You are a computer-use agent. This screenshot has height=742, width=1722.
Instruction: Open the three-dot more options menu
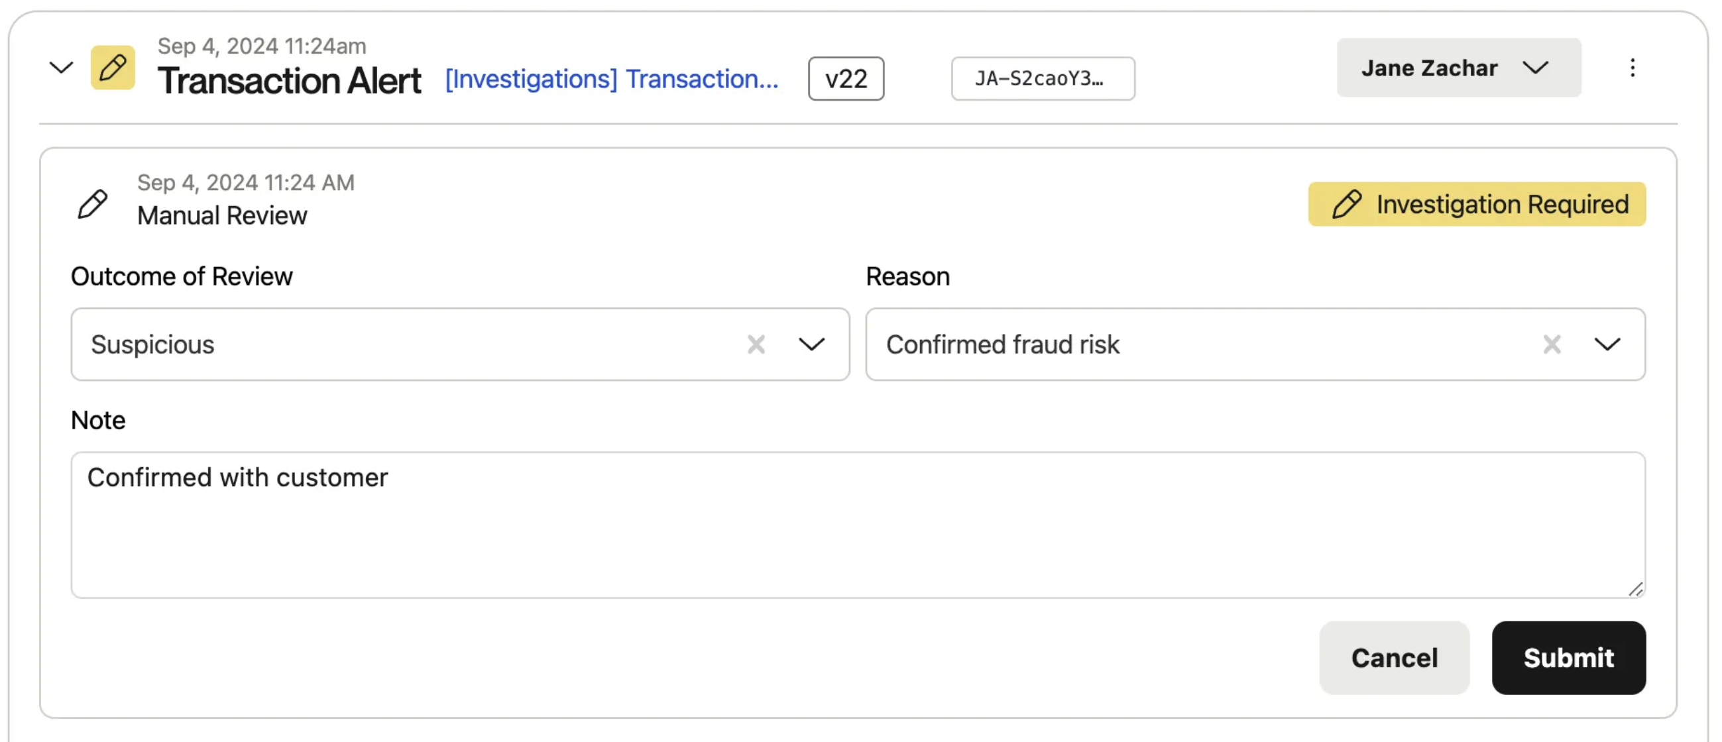click(x=1632, y=68)
